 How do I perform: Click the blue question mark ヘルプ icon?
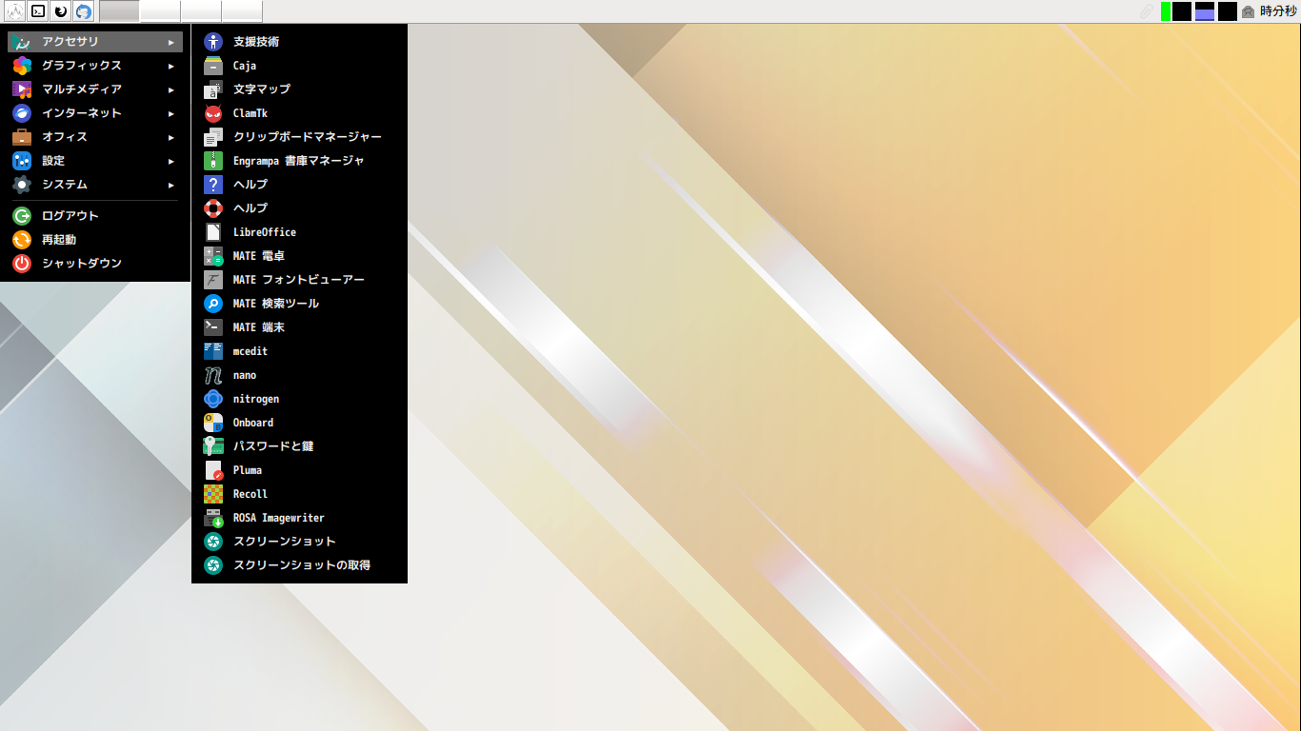click(213, 185)
